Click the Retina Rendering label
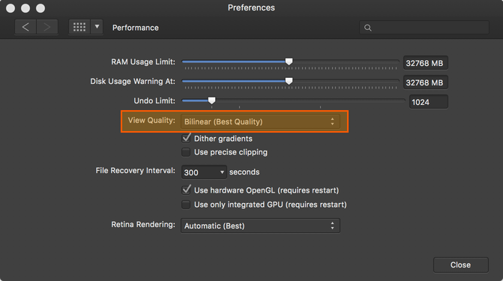The image size is (503, 281). pyautogui.click(x=143, y=224)
